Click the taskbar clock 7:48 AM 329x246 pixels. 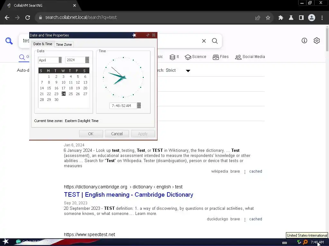pos(317,242)
